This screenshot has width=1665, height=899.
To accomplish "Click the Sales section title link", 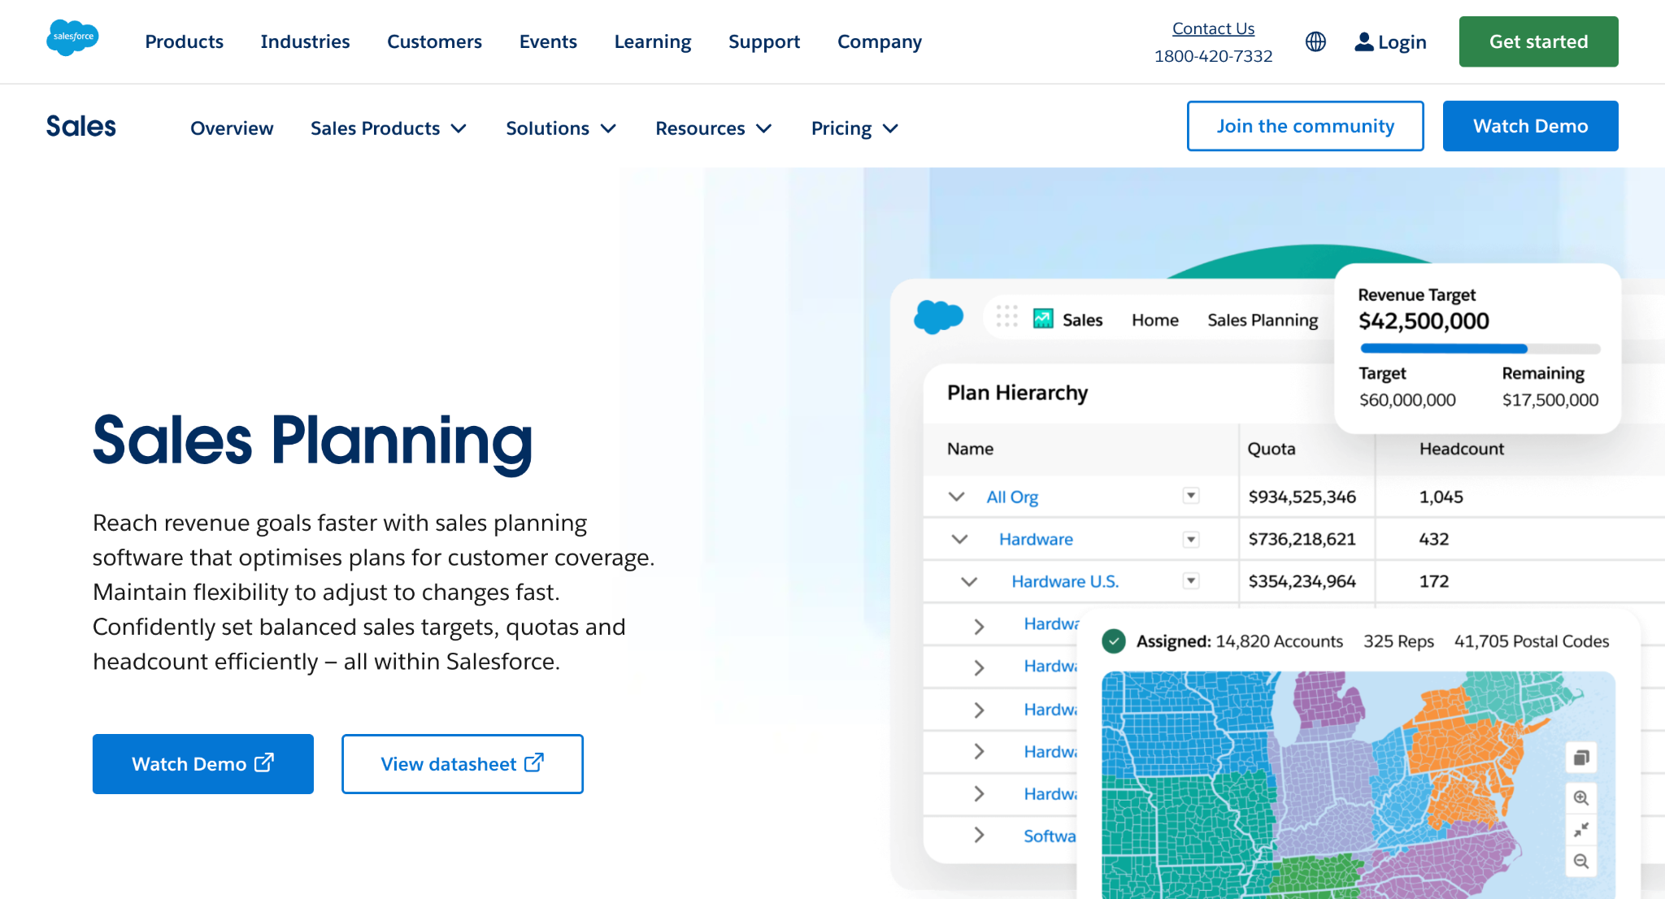I will [80, 126].
